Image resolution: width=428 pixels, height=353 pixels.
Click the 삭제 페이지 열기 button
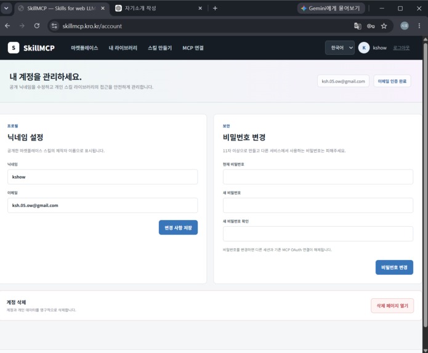pos(392,306)
